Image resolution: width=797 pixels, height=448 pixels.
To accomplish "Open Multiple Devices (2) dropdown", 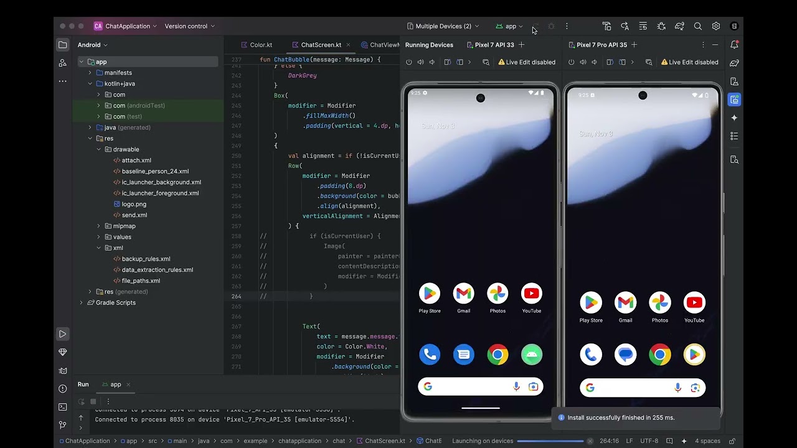I will 443,26.
